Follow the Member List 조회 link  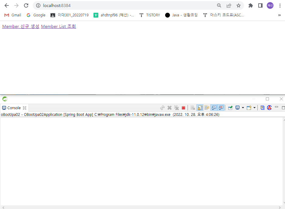pyautogui.click(x=59, y=26)
